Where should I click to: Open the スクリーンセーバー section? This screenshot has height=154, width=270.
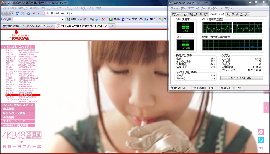(18, 121)
